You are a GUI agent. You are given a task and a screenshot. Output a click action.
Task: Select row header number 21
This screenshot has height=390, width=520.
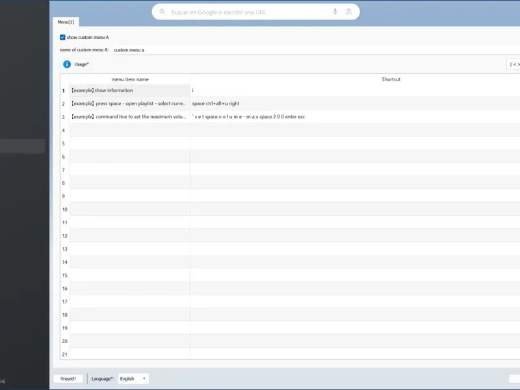(x=65, y=354)
